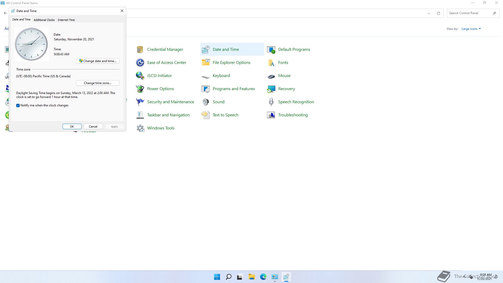
Task: Click the date Saturday, November 20, 2021
Action: (x=74, y=39)
